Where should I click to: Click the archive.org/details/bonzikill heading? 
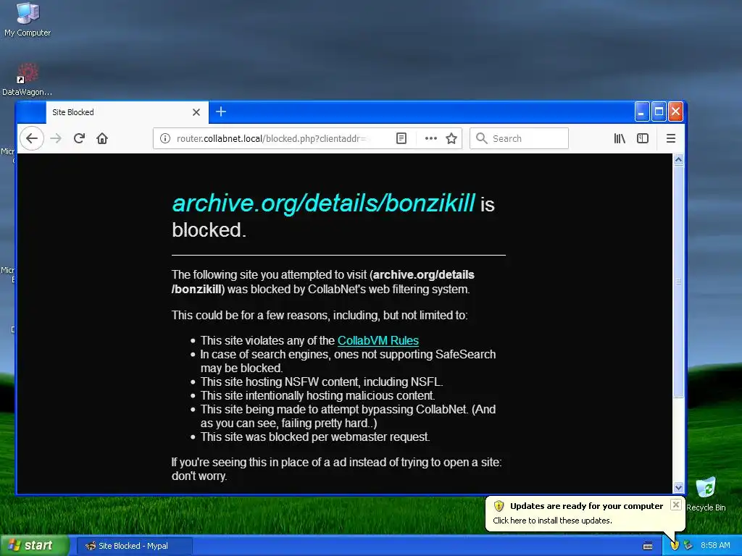(x=324, y=203)
